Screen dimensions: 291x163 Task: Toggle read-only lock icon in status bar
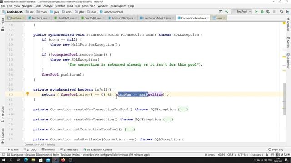tap(267, 155)
